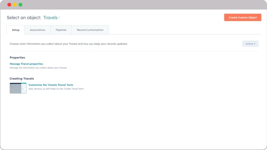
Task: Click the Creating Travels heading
Action: 22,78
